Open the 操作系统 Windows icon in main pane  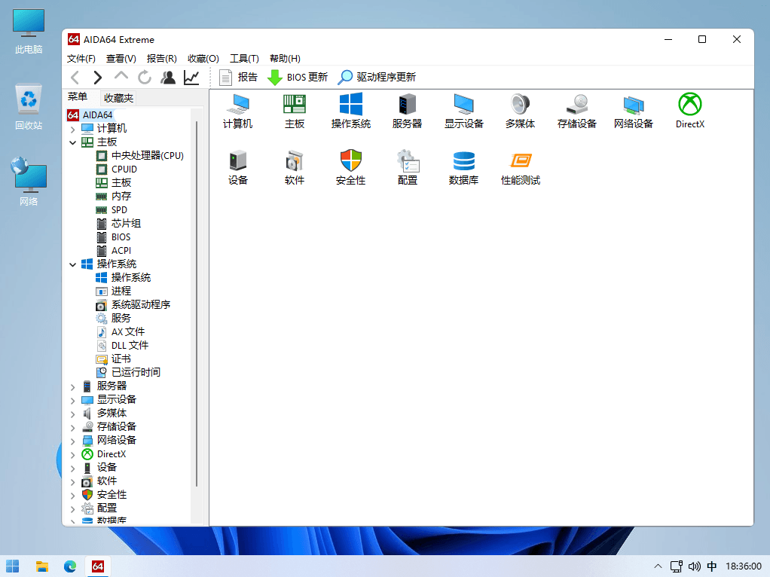click(350, 111)
